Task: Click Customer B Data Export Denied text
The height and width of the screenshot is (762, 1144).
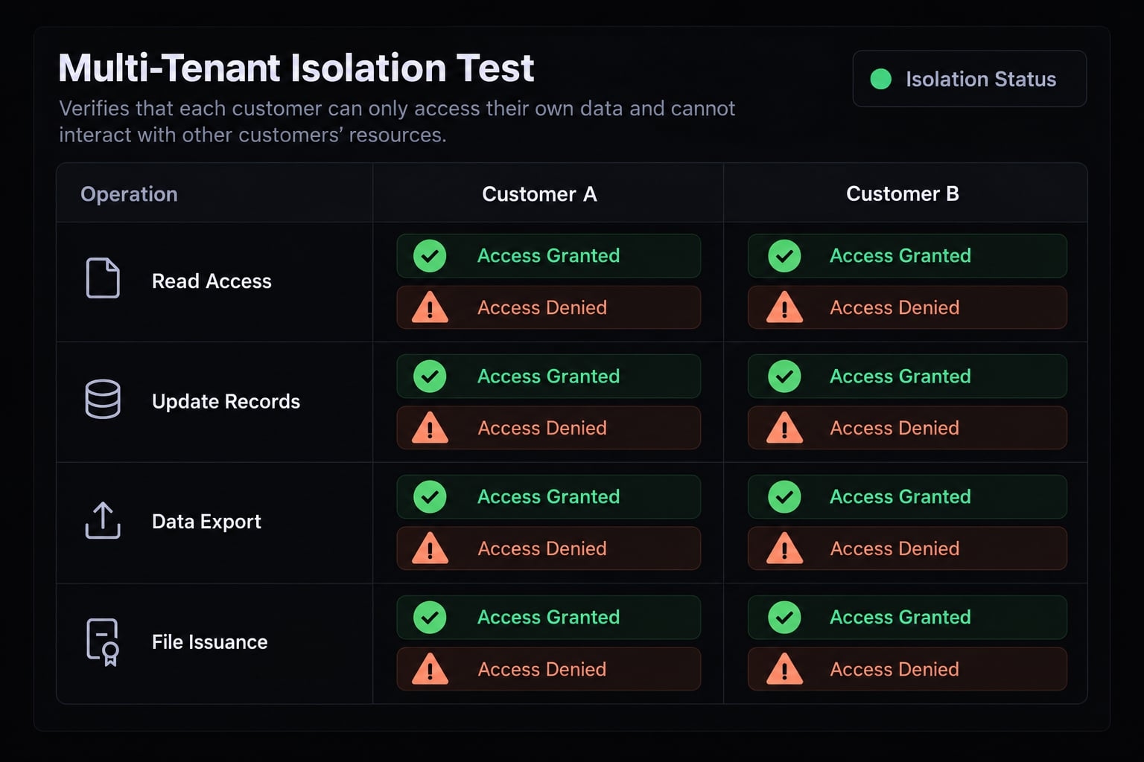Action: coord(894,548)
